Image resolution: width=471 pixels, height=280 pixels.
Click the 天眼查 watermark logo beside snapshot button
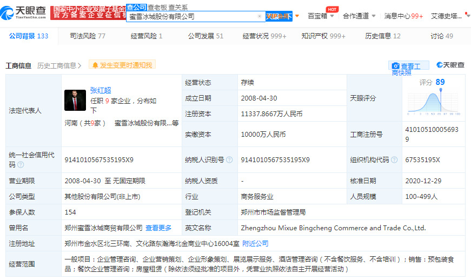point(450,65)
